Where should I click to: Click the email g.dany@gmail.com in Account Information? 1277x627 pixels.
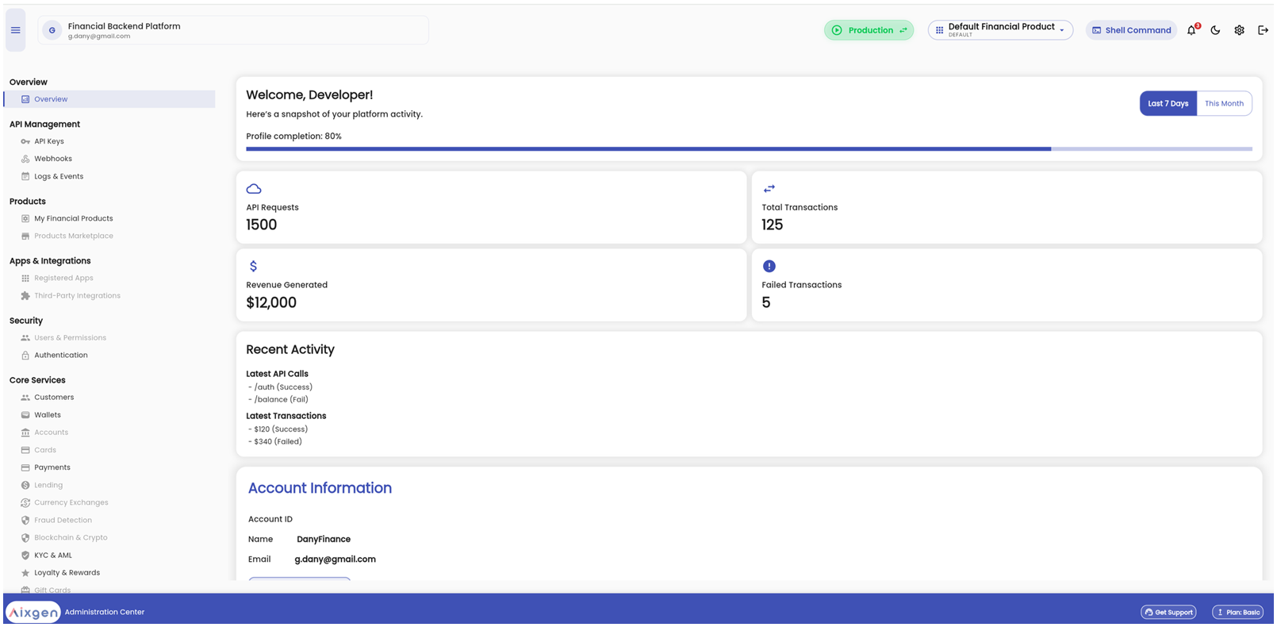[335, 559]
